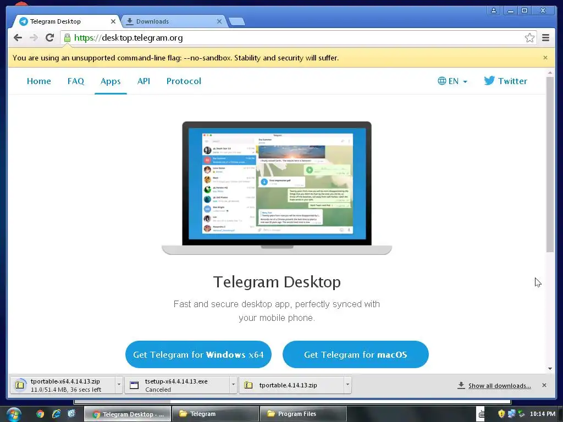Click the Telegram Desktop heading text
Screen dimensions: 563x422
coord(277,282)
